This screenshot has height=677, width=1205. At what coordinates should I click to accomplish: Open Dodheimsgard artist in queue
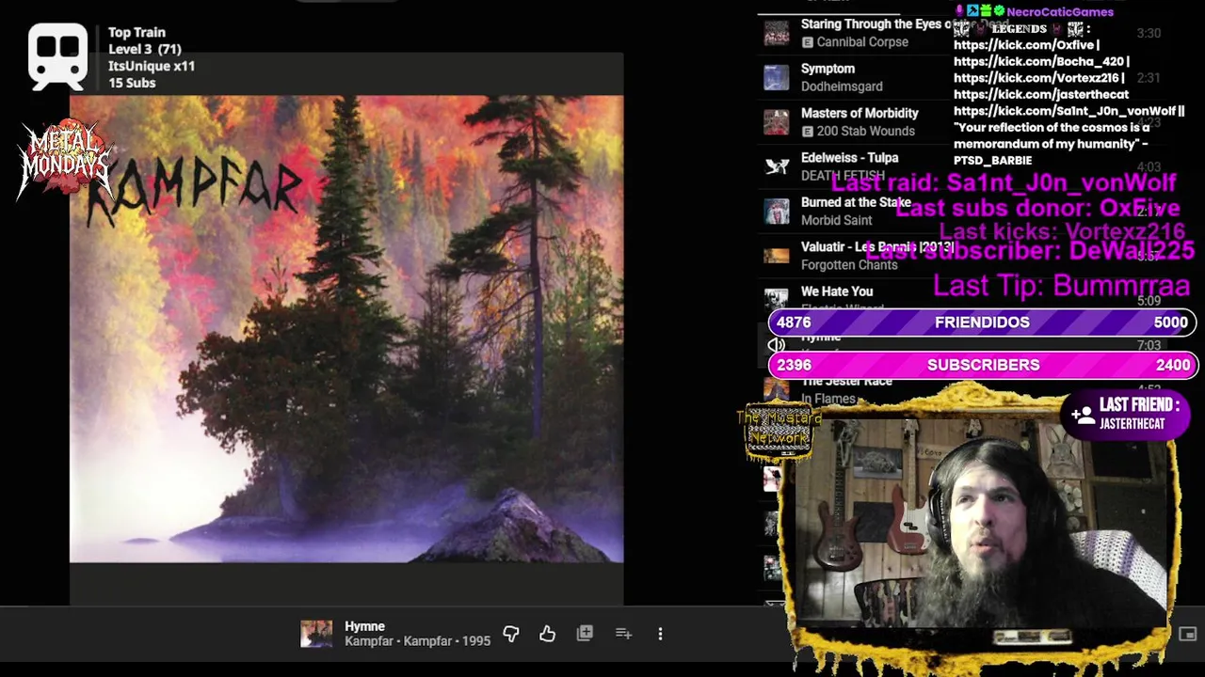click(x=842, y=87)
